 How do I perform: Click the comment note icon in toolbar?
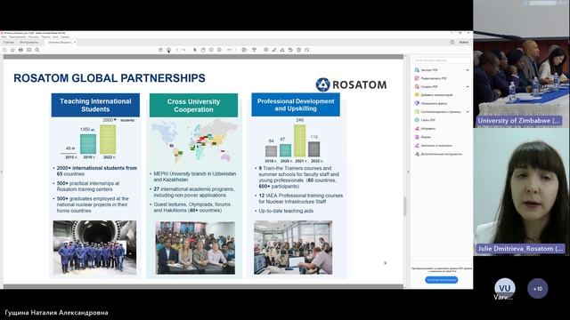266,50
